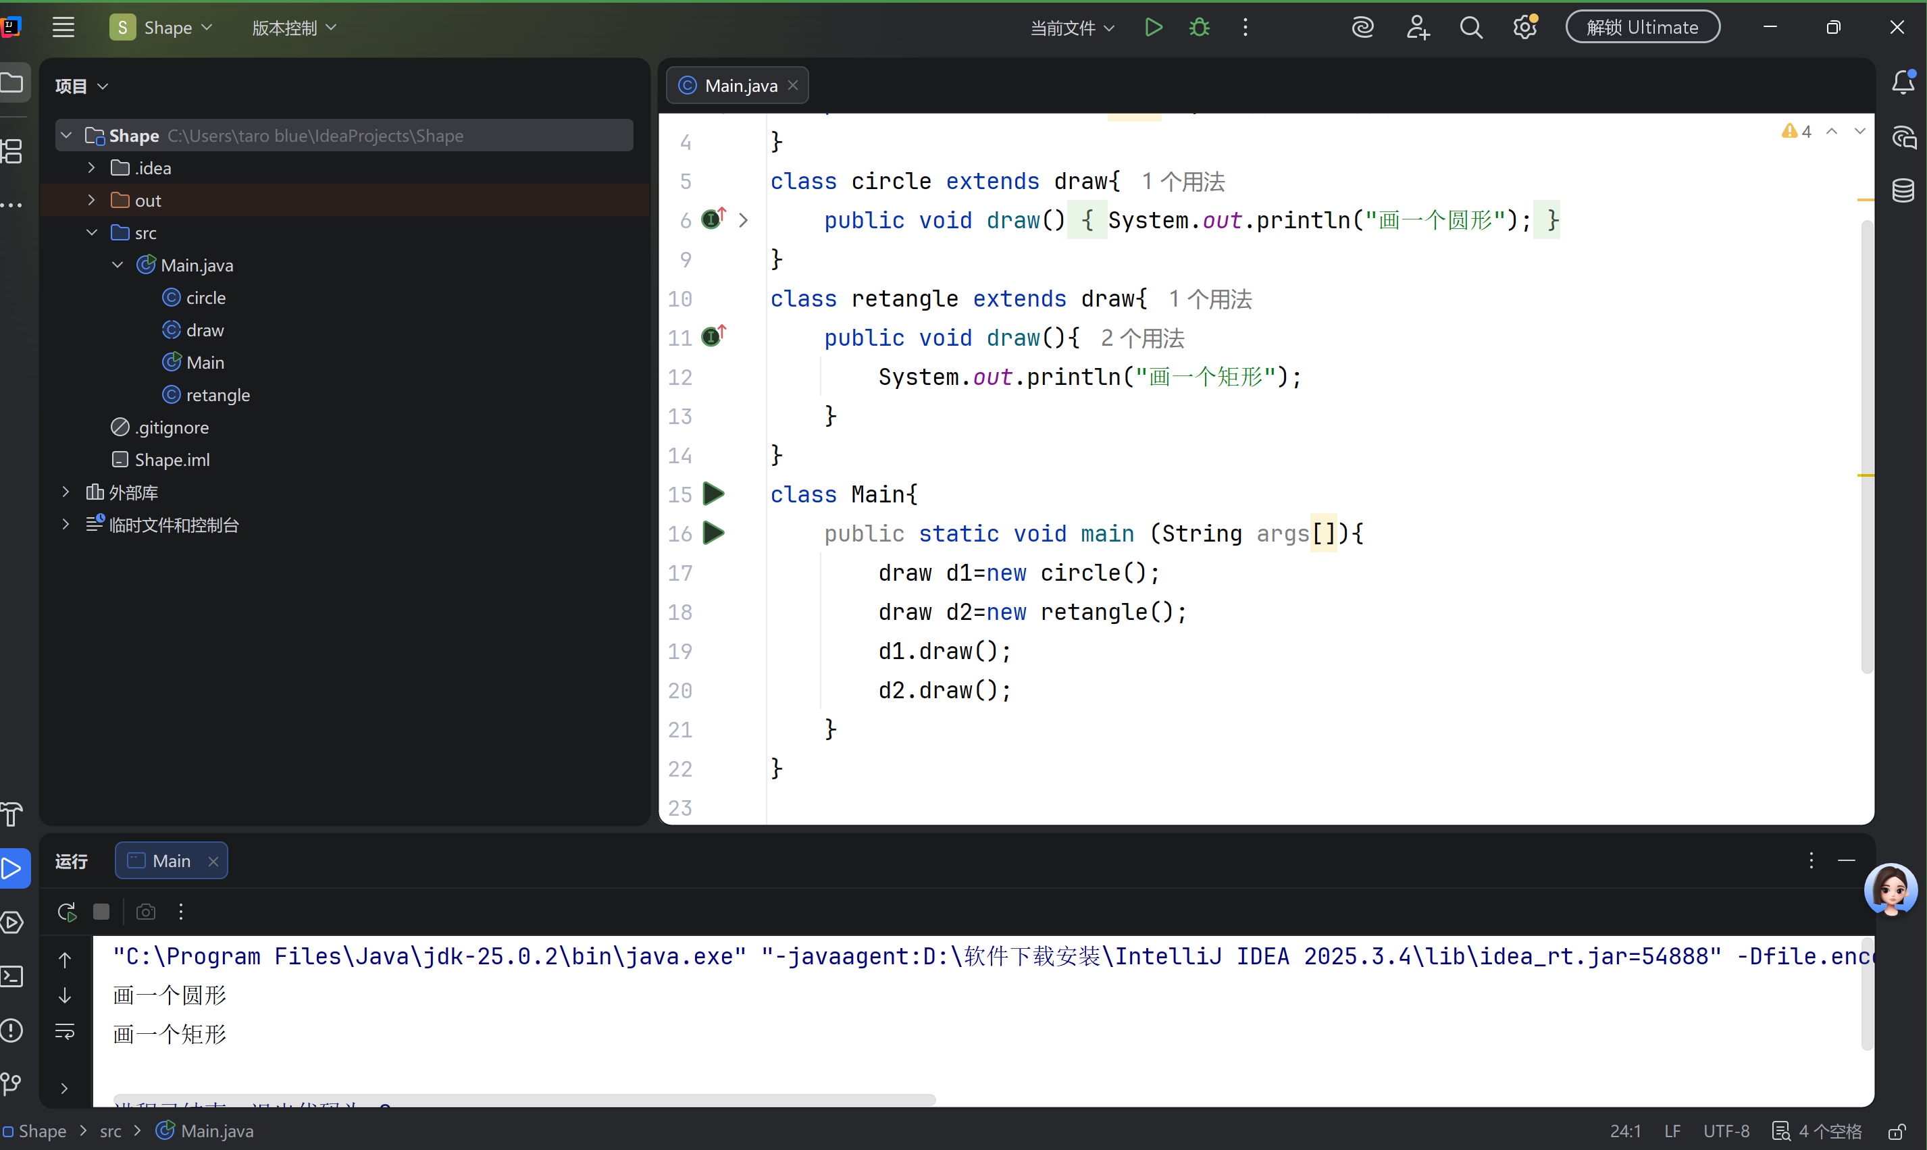
Task: Select the Main tab in Run panel
Action: coord(170,861)
